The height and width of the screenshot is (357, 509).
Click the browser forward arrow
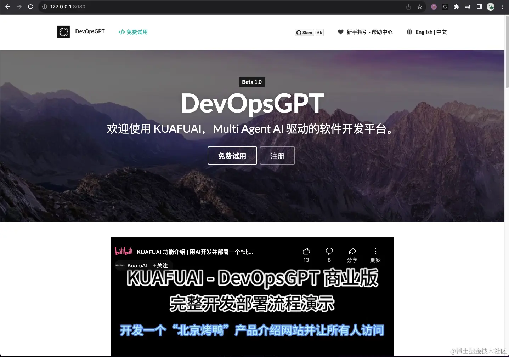point(19,7)
